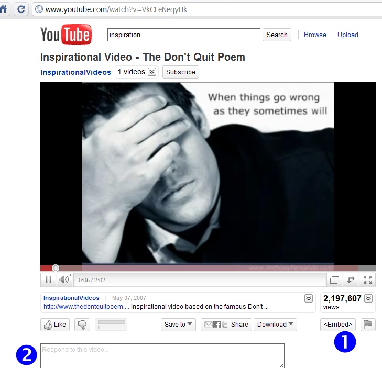Viewport: 382px width, 380px height.
Task: Click the video frame
Action: point(208,173)
